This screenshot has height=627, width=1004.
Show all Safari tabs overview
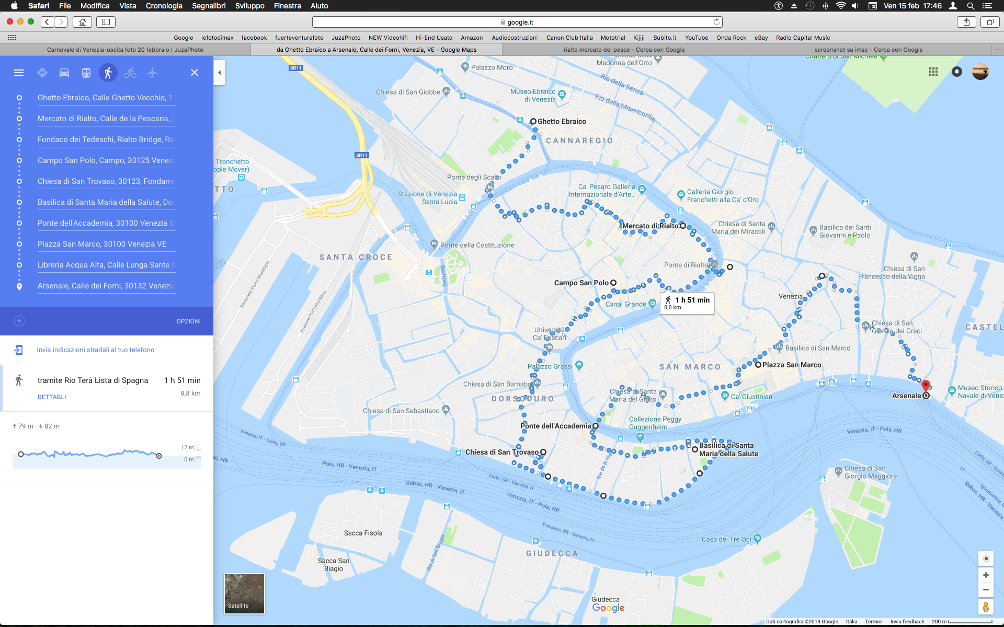coord(990,22)
